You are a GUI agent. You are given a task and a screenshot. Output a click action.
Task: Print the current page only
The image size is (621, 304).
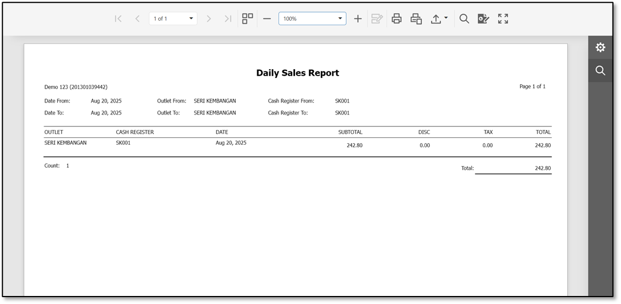click(416, 18)
